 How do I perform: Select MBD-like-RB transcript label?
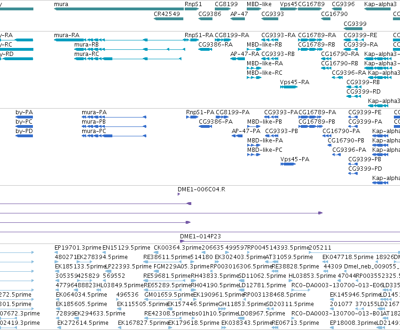pos(264,44)
